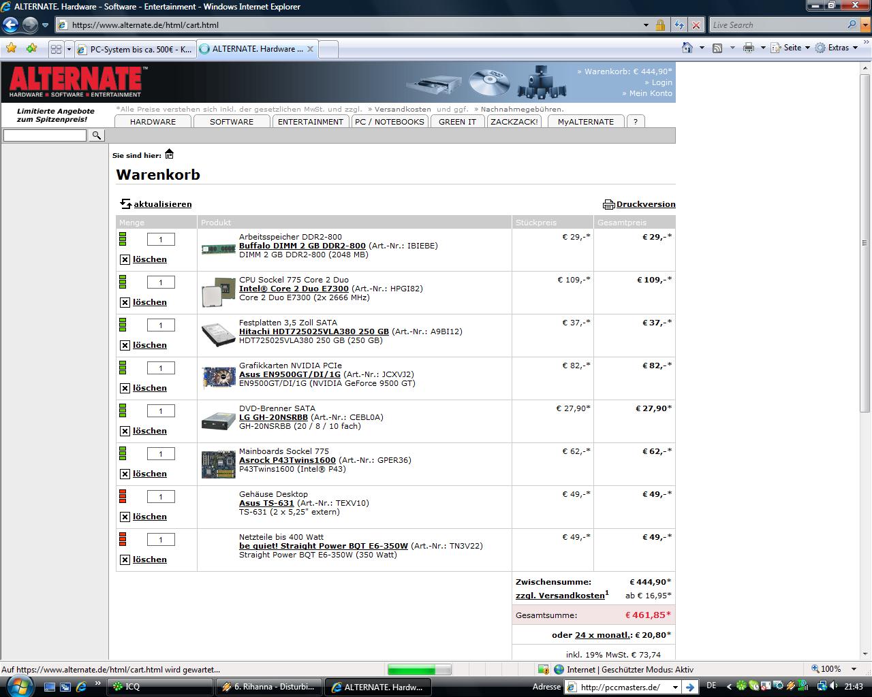The image size is (872, 697).
Task: Click the address bar URL field
Action: [347, 25]
